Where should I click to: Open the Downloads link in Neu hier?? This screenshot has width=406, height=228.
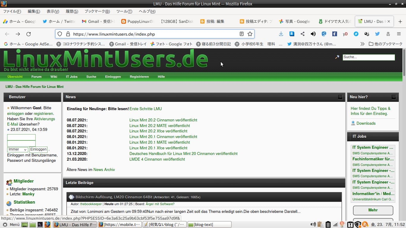click(366, 123)
